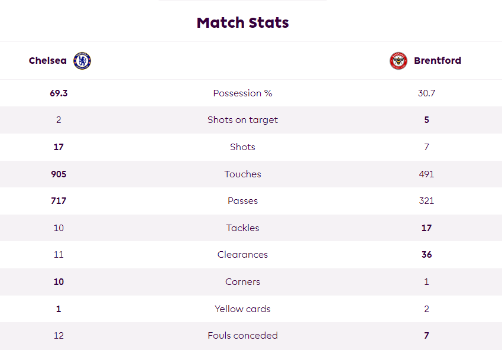Click Chelsea's 69.3 possession value
The height and width of the screenshot is (357, 502).
coord(59,93)
